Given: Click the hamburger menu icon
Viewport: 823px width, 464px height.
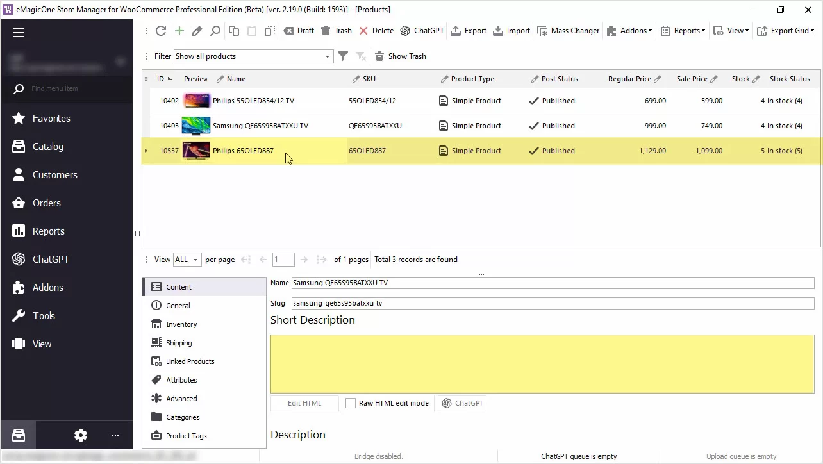Looking at the screenshot, I should pyautogui.click(x=19, y=33).
